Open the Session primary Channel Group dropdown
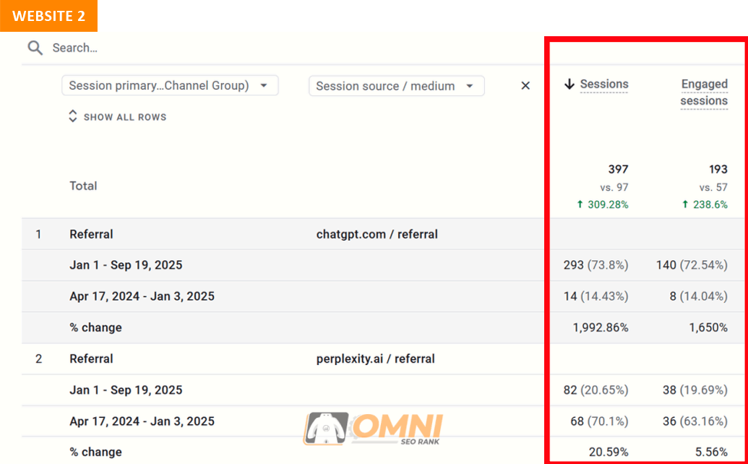 170,86
